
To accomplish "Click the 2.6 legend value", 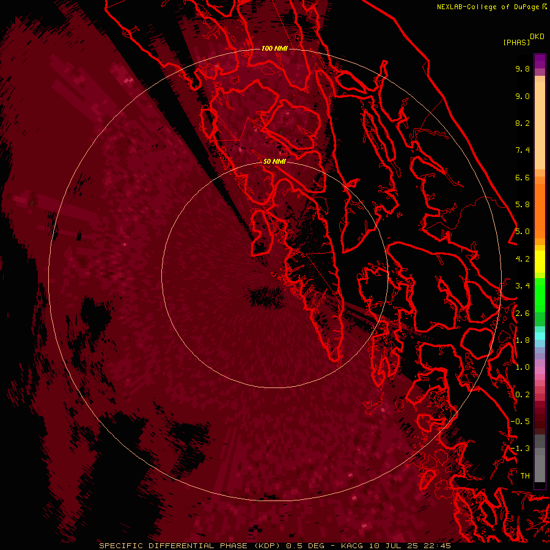I will pyautogui.click(x=522, y=313).
